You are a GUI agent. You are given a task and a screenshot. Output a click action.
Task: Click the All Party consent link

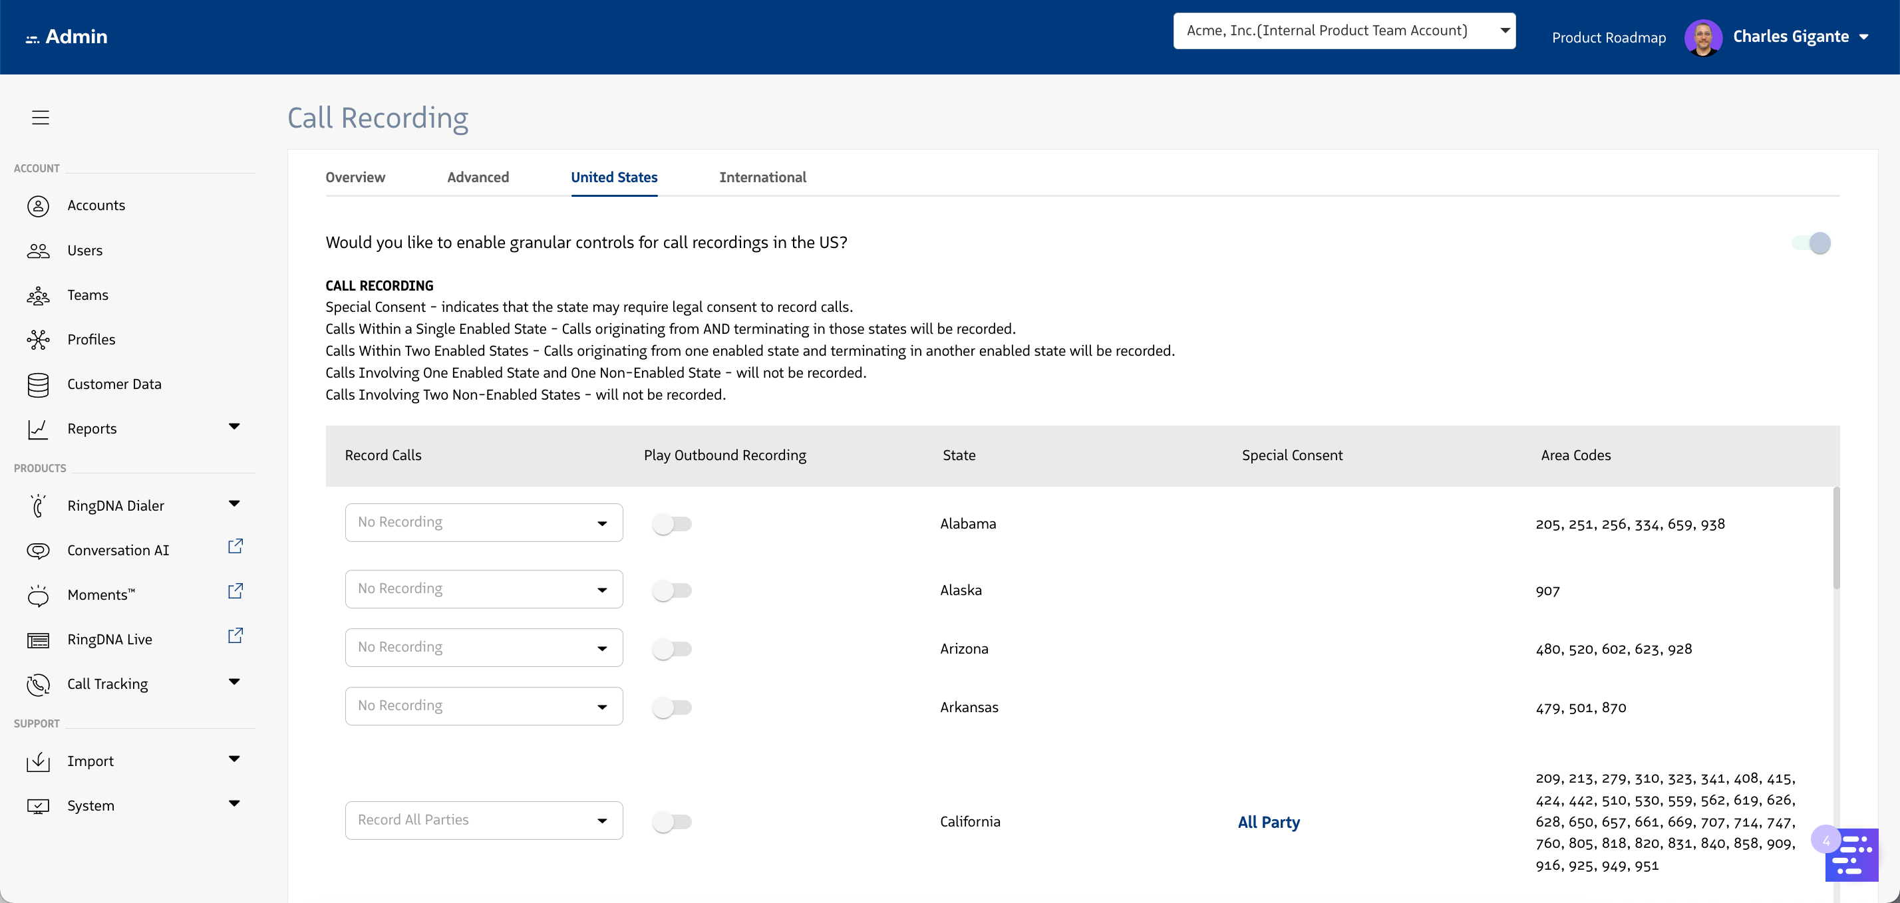pos(1269,822)
